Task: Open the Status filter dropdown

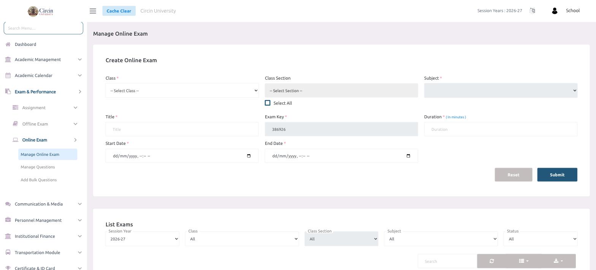Action: click(x=541, y=239)
